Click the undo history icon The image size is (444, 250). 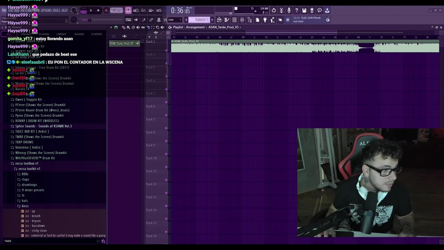274,10
